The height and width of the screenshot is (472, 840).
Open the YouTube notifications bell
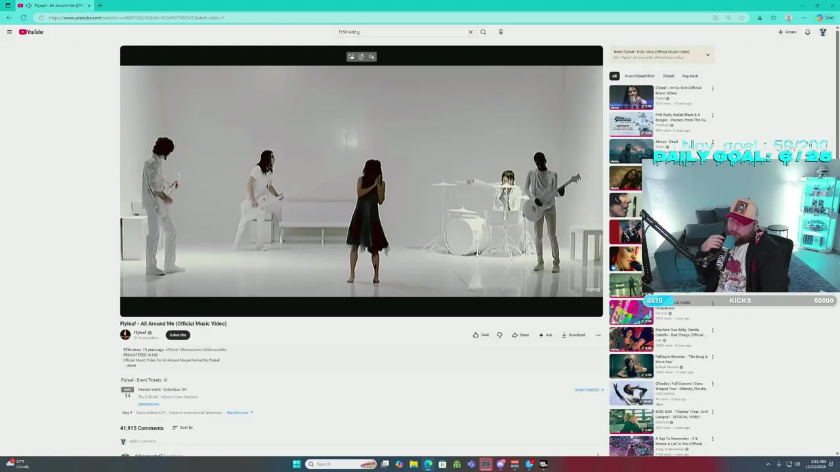(807, 32)
